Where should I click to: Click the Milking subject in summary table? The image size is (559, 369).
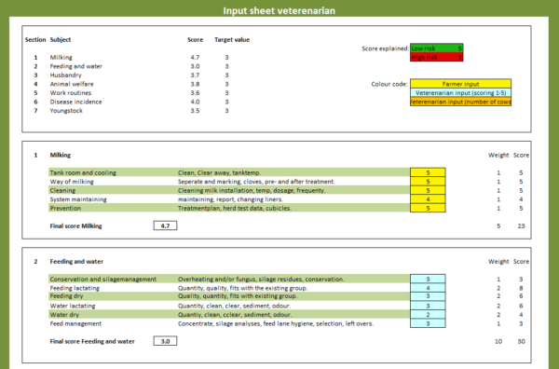61,58
